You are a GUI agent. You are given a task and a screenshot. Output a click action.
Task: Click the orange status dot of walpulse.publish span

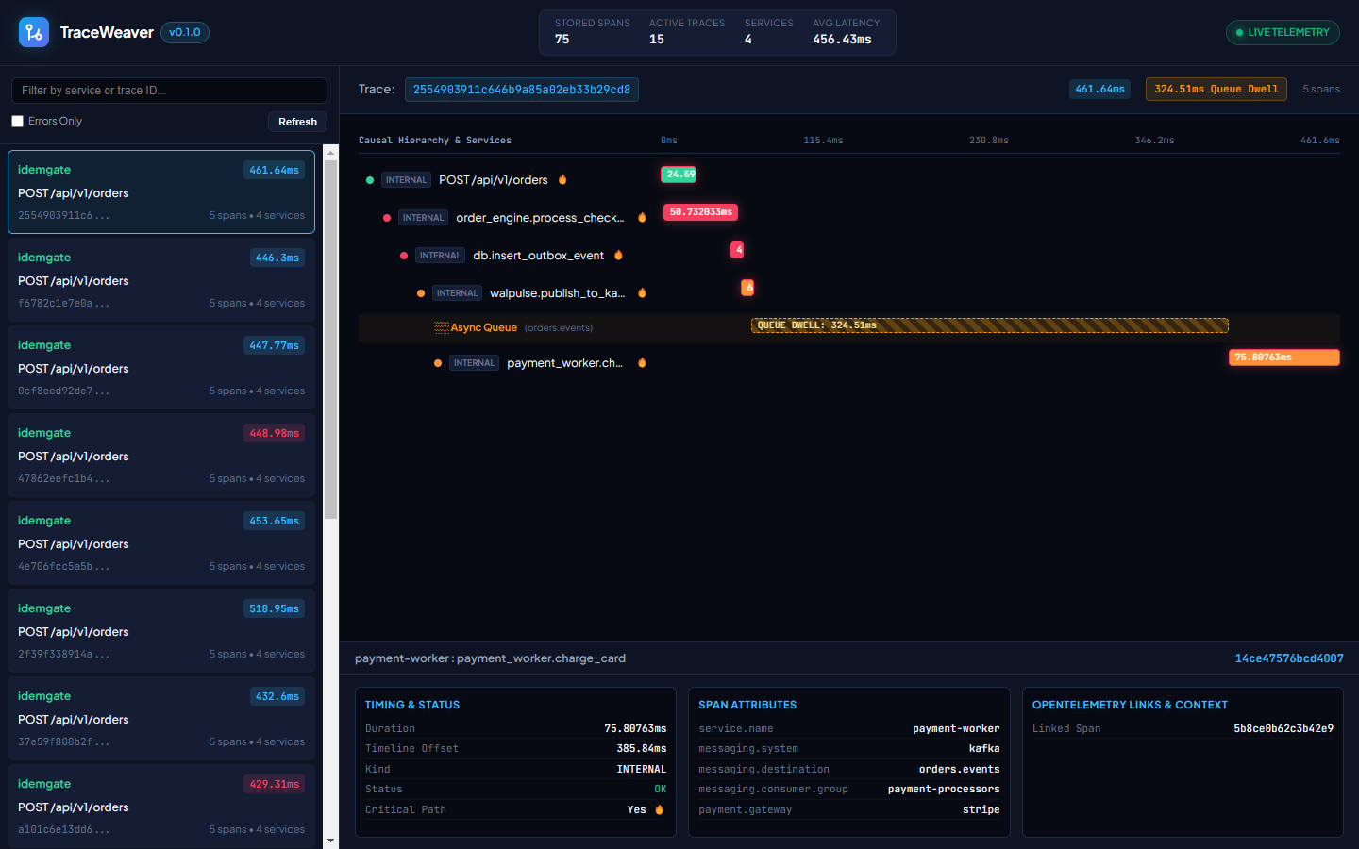pos(421,293)
